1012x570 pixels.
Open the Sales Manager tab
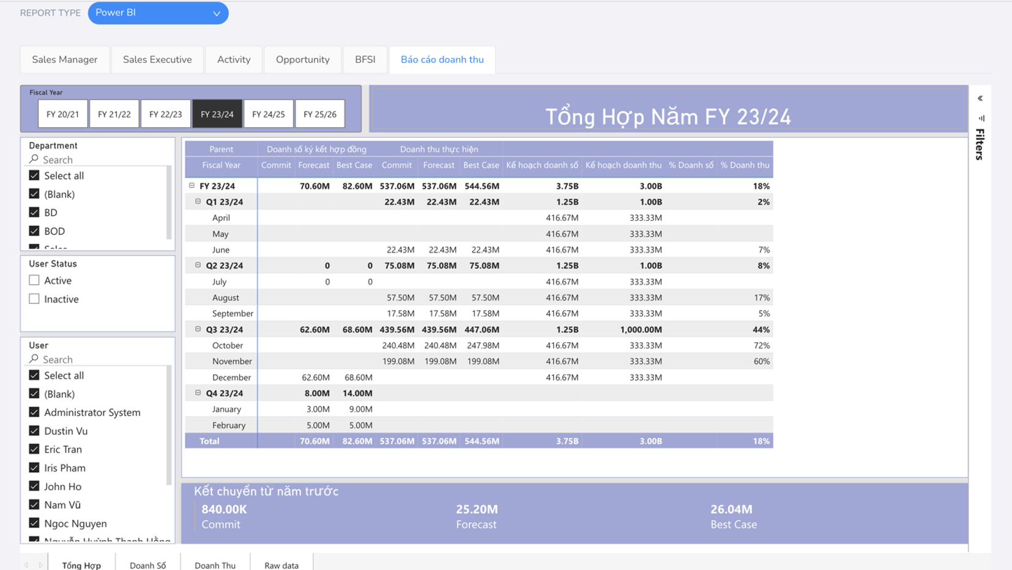[65, 59]
